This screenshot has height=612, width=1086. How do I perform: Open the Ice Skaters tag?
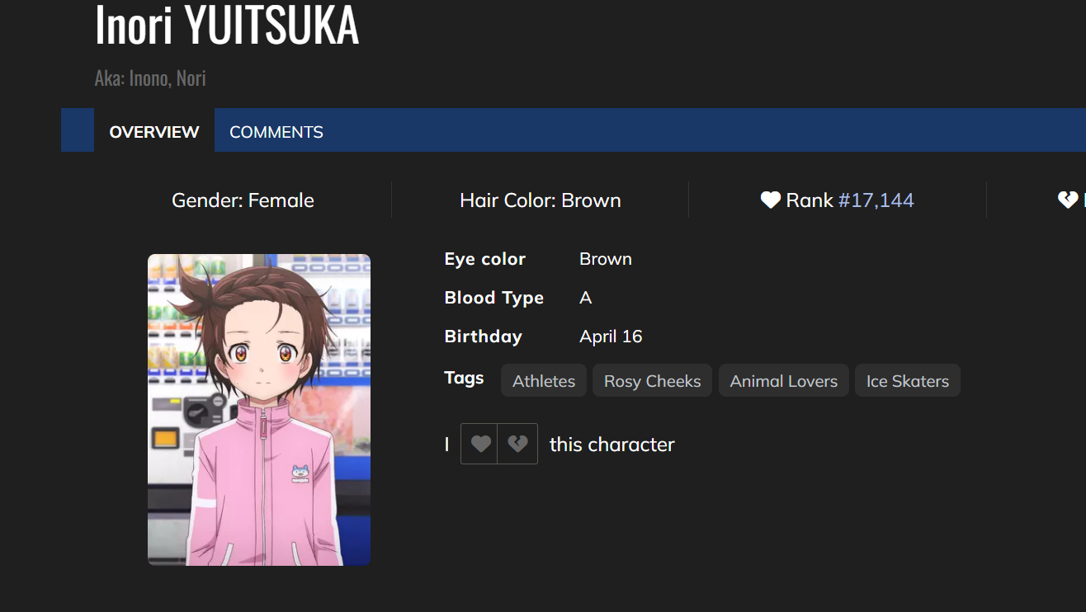click(x=908, y=381)
